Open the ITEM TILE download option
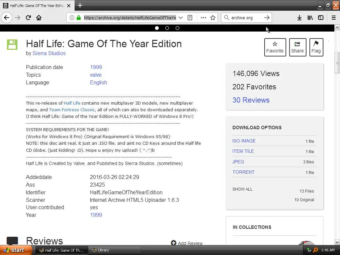 [243, 151]
